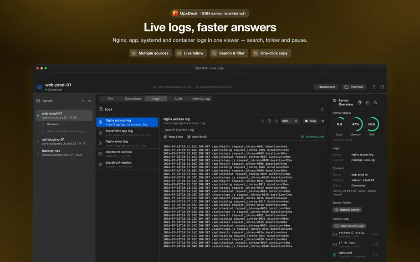Click the nginx.conf download entry
This screenshot has width=420, height=262.
point(355,255)
